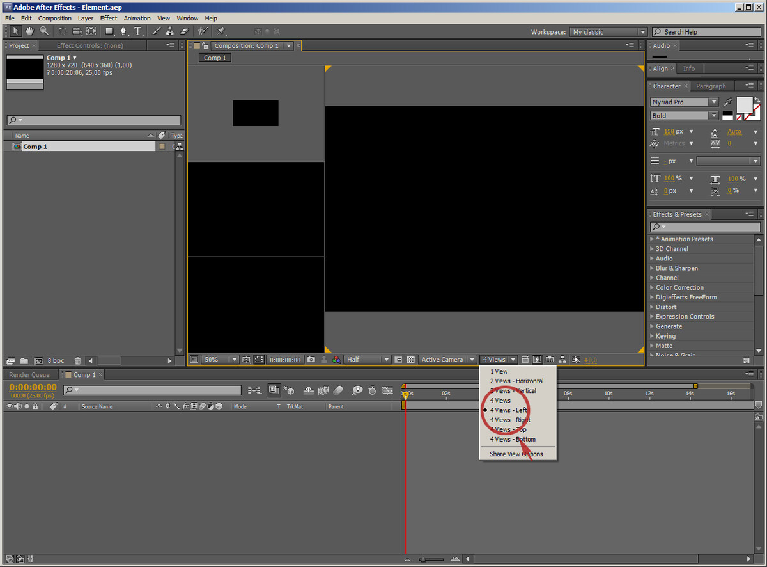Take a snapshot with the camera icon
This screenshot has width=767, height=567.
click(311, 360)
